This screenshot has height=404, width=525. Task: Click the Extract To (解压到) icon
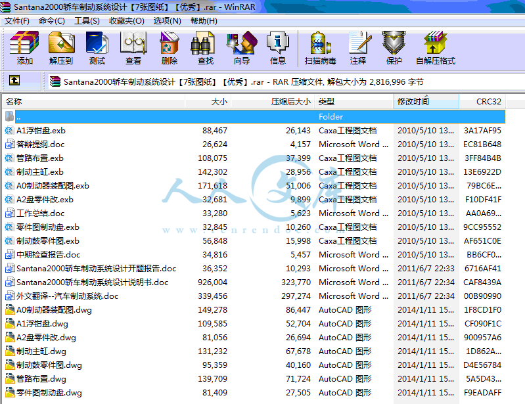click(x=61, y=43)
